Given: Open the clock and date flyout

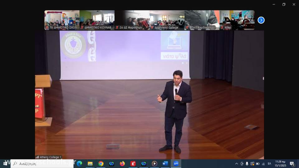Looking at the screenshot, I should (x=280, y=164).
